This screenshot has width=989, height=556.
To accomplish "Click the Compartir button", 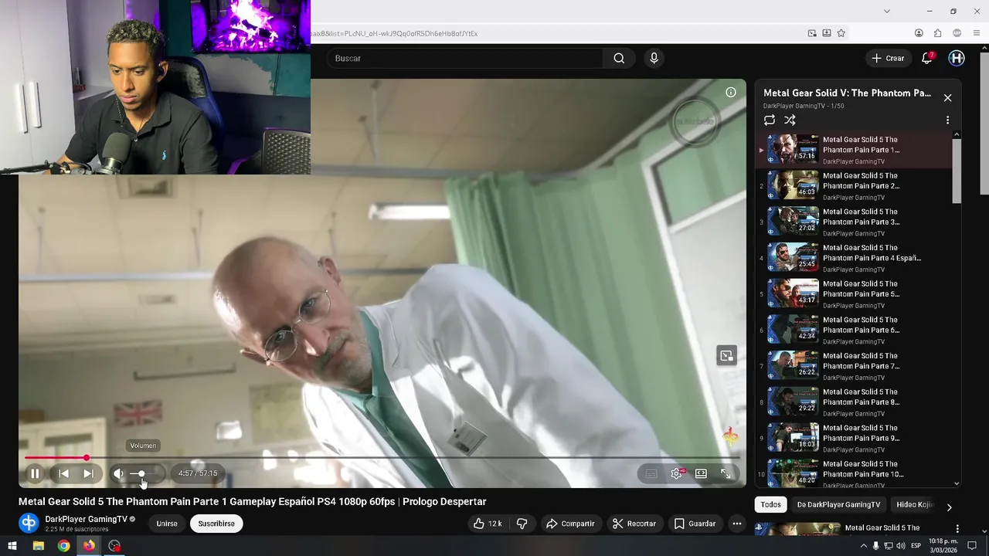I will point(570,524).
